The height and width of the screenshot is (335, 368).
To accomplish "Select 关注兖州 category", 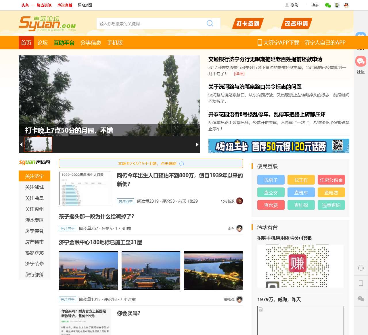I will (34, 209).
